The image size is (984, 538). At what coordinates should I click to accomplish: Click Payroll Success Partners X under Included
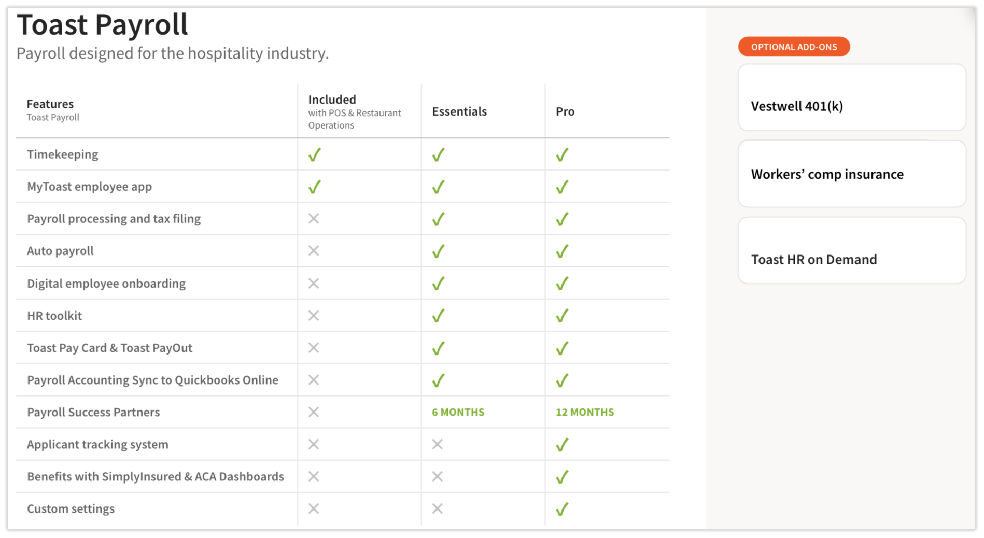314,412
